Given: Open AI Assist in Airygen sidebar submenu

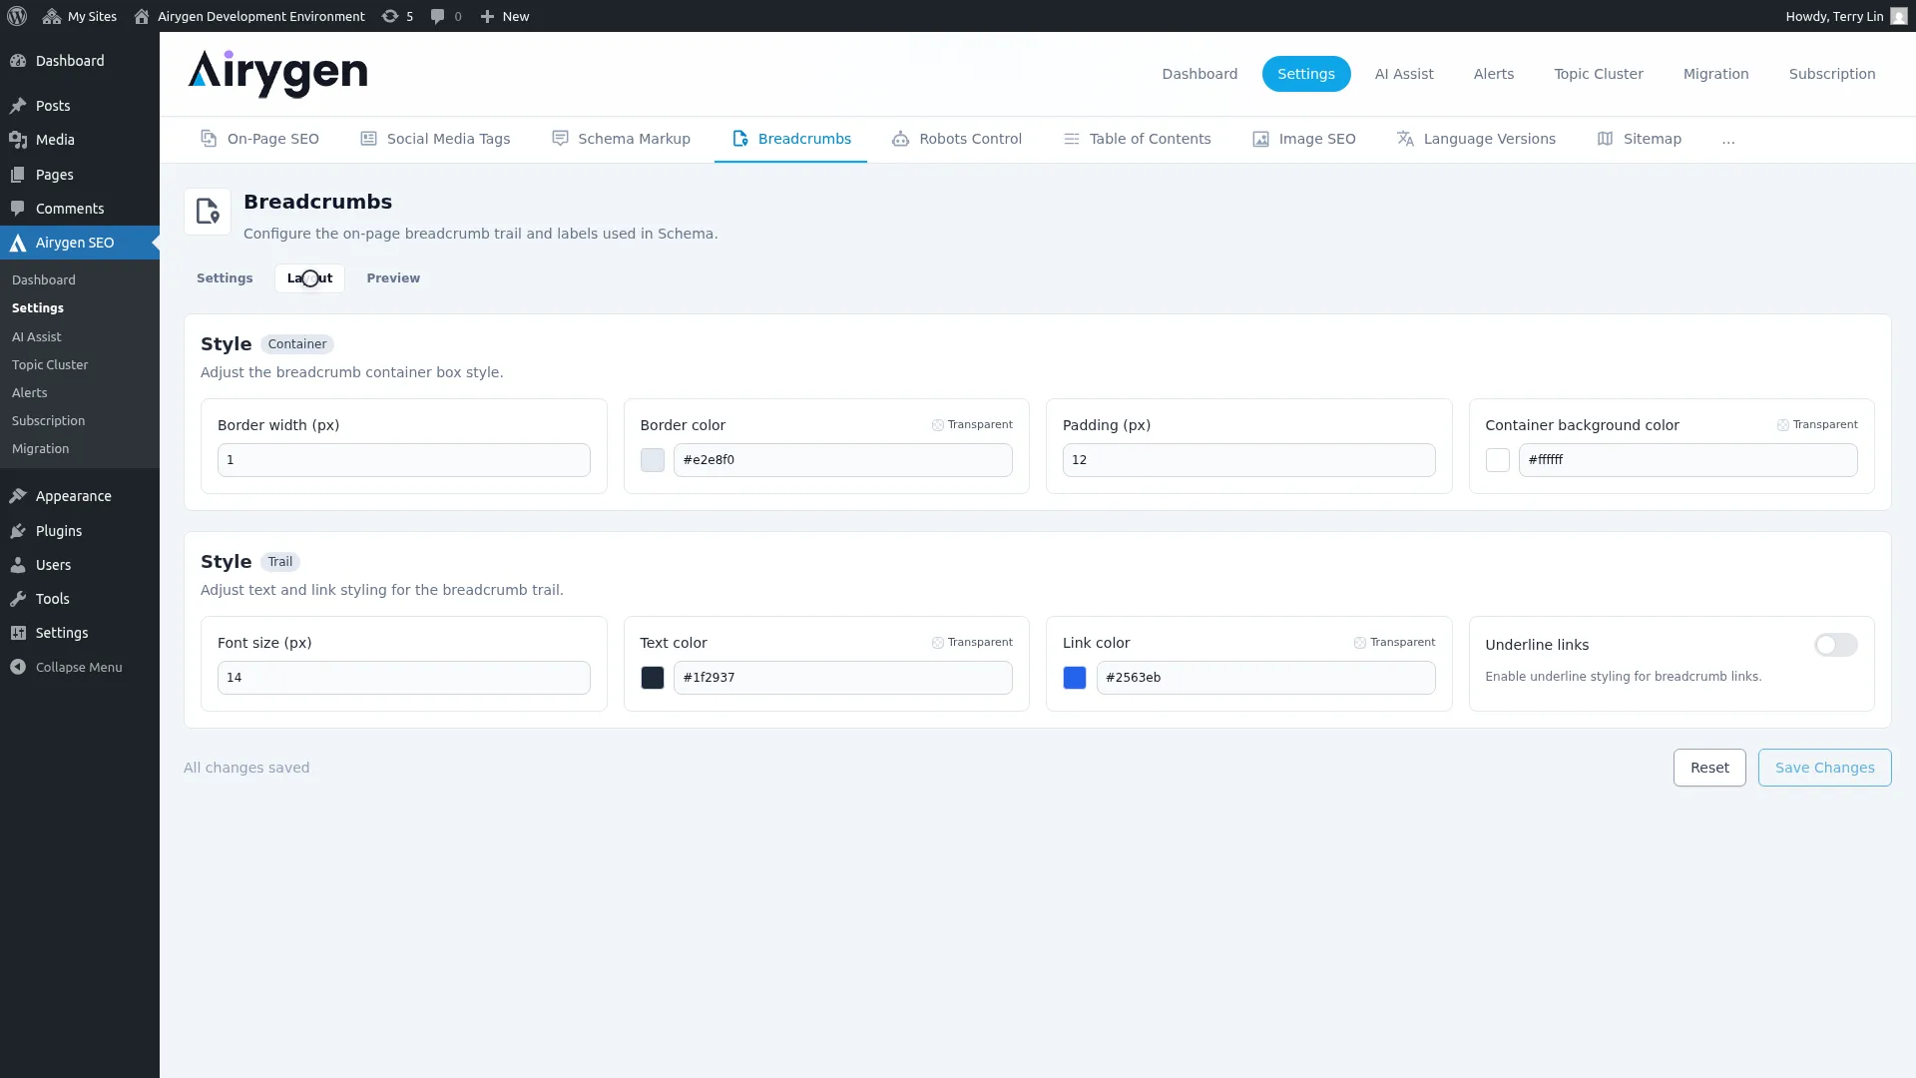Looking at the screenshot, I should 37,337.
